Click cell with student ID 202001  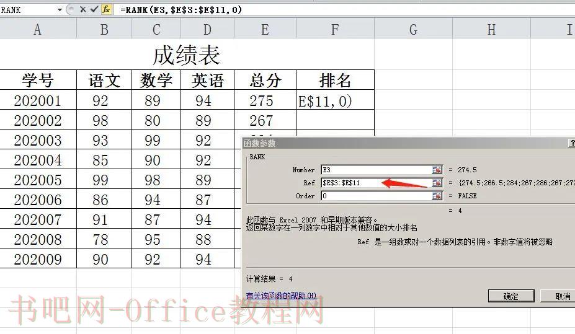point(38,100)
